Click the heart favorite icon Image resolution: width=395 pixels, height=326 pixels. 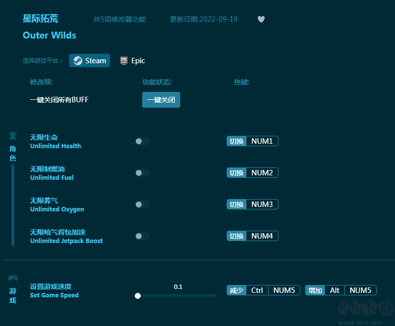point(261,19)
